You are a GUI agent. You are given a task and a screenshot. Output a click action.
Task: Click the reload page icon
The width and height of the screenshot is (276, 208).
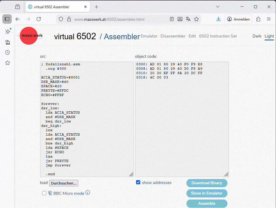pyautogui.click(x=39, y=19)
